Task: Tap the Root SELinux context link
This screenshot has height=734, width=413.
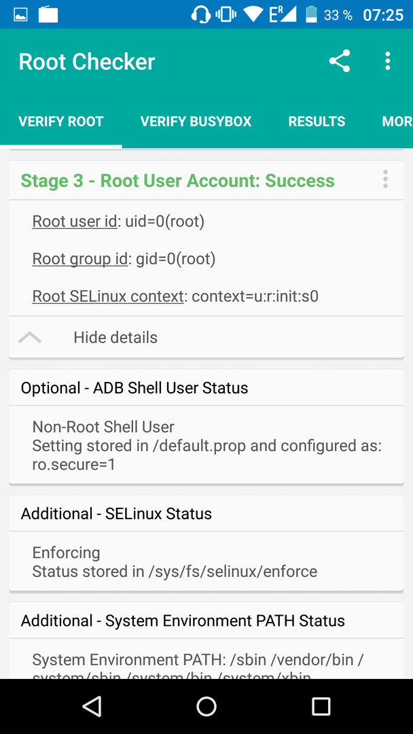Action: click(108, 296)
